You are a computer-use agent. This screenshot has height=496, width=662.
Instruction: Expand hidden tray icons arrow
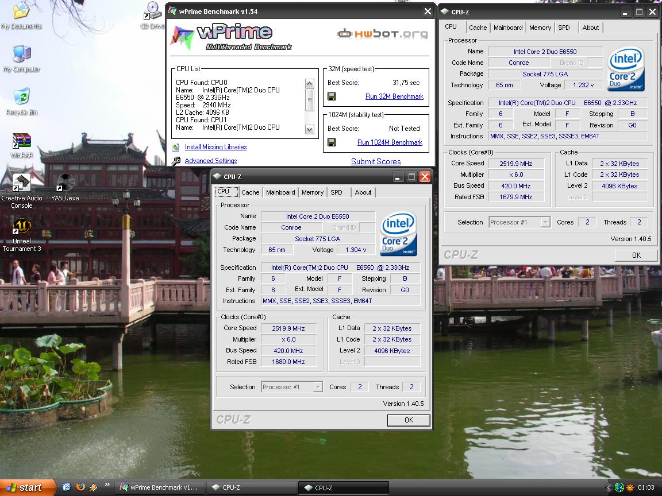[x=609, y=487]
